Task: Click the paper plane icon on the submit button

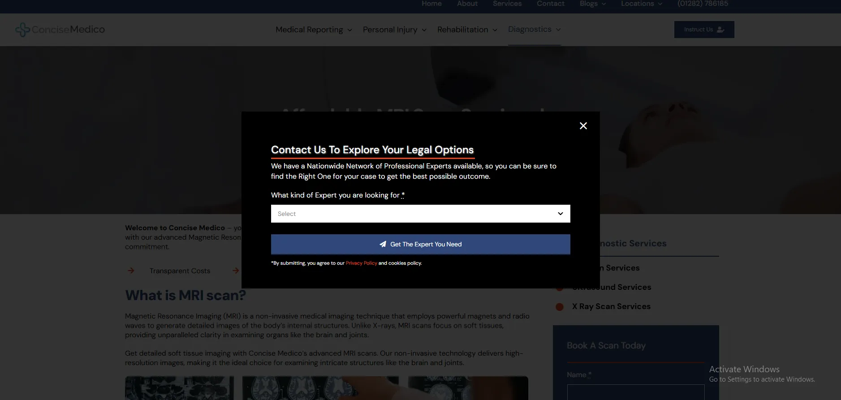Action: click(383, 244)
